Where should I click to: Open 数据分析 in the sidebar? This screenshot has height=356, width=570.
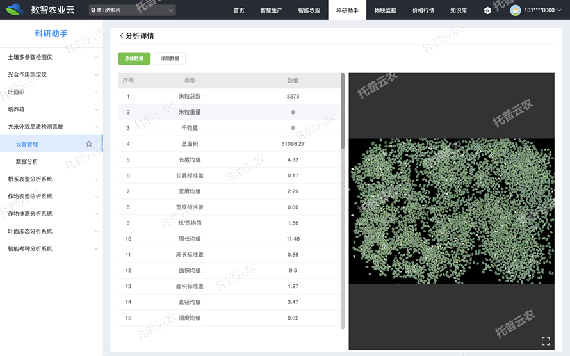tap(27, 161)
